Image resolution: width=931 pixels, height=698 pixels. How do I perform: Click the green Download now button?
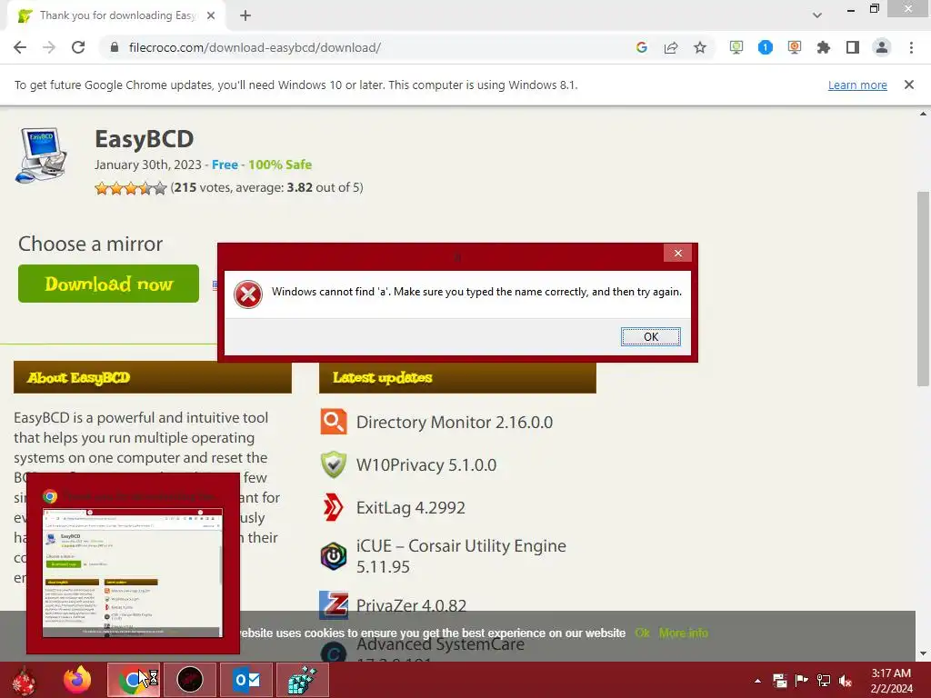tap(109, 284)
